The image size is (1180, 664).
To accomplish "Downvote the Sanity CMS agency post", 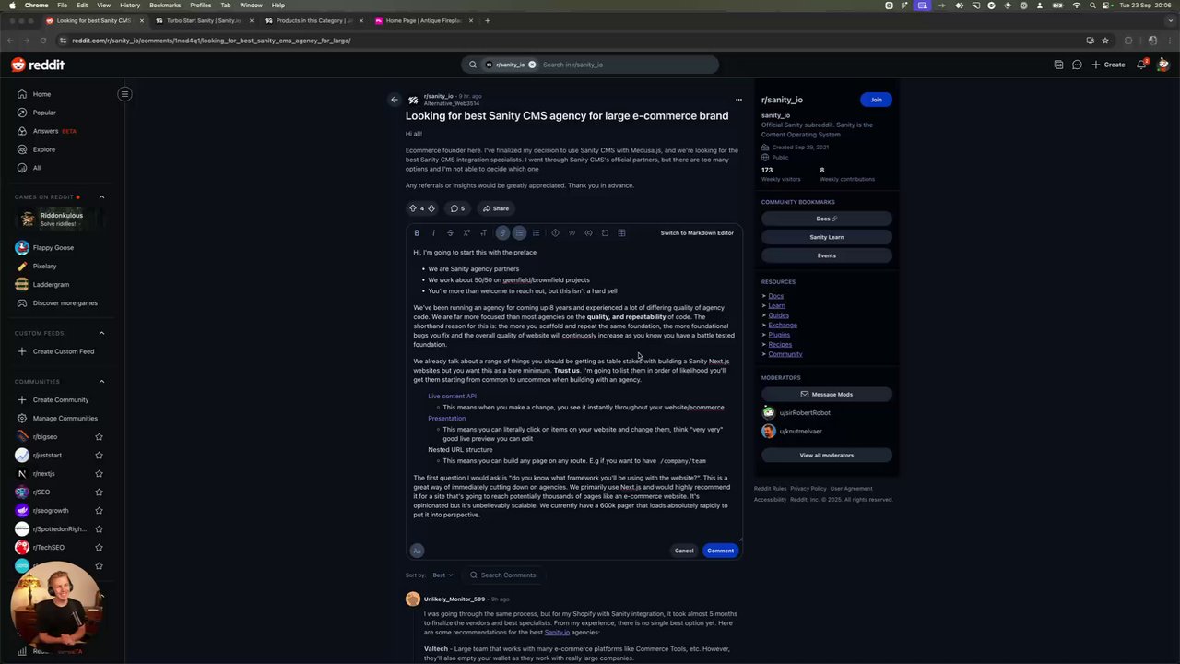I will 431,208.
